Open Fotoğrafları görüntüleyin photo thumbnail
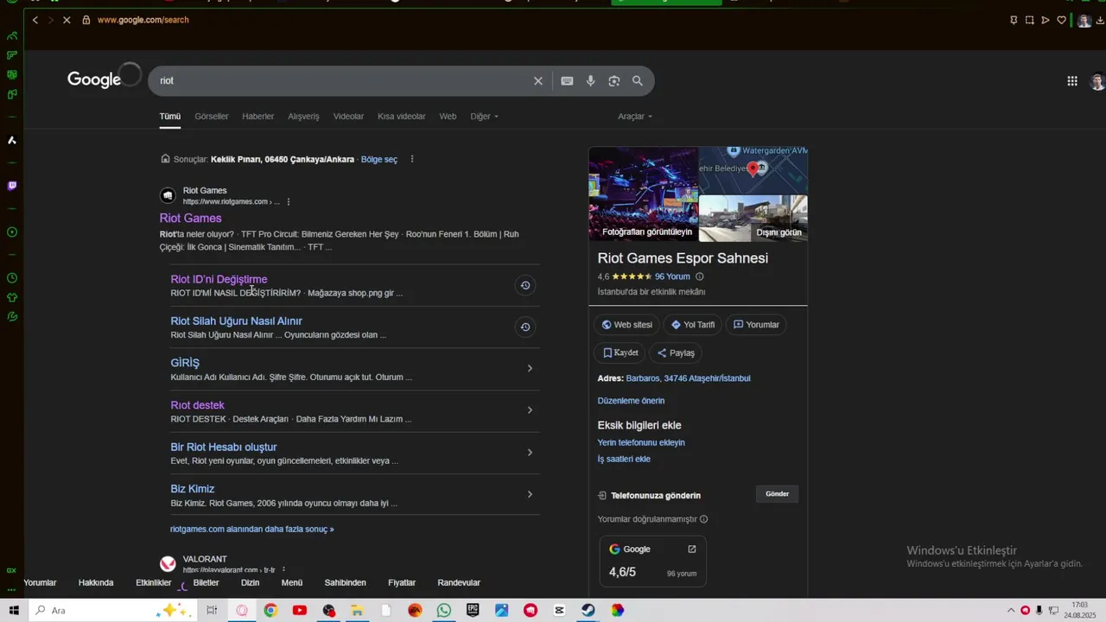1106x622 pixels. [643, 194]
